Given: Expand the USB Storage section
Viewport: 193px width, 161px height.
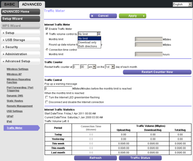Looking at the screenshot, I should (x=21, y=40).
